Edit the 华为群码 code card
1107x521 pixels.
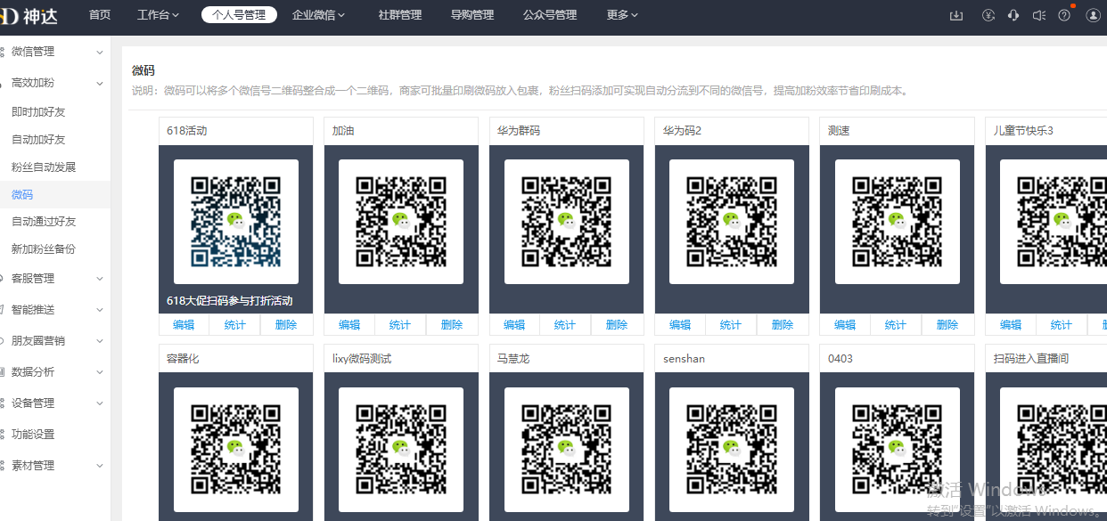[514, 325]
